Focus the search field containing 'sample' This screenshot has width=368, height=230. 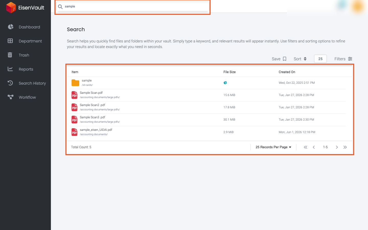click(x=132, y=7)
